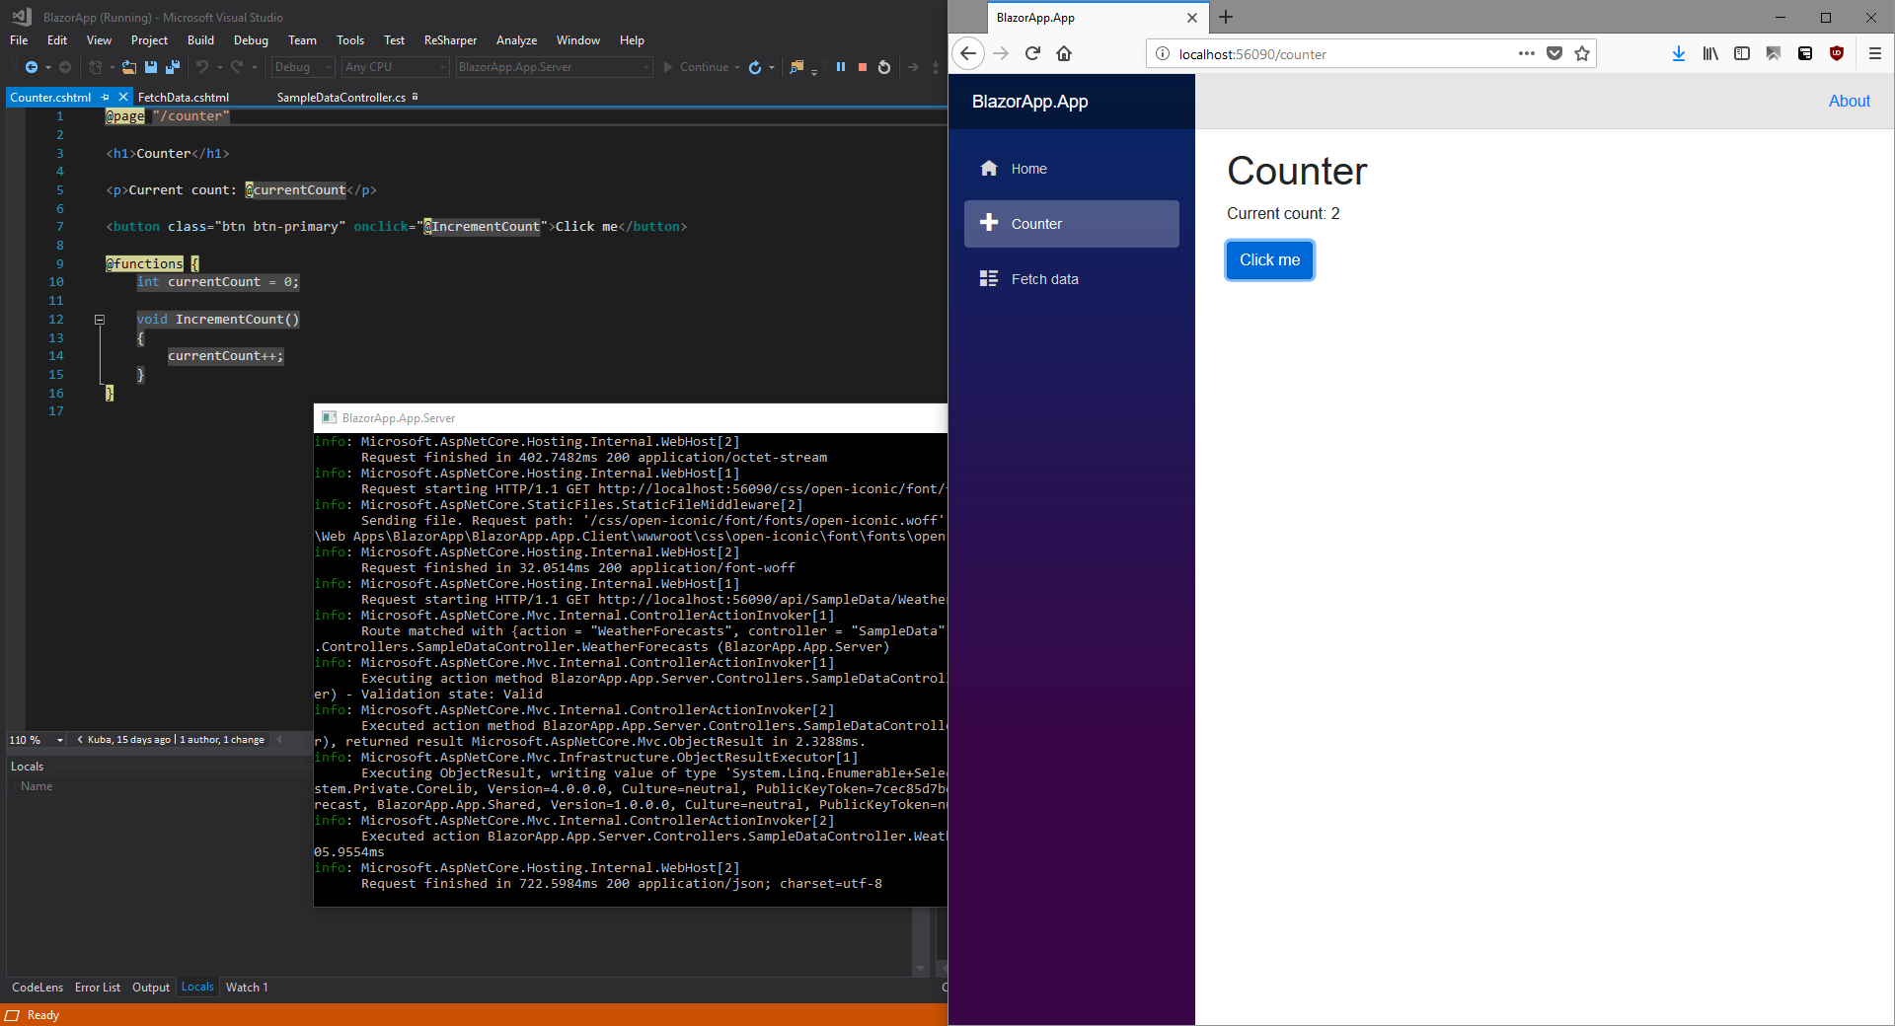This screenshot has height=1026, width=1895.
Task: Click the Continue debugging button
Action: tap(696, 67)
